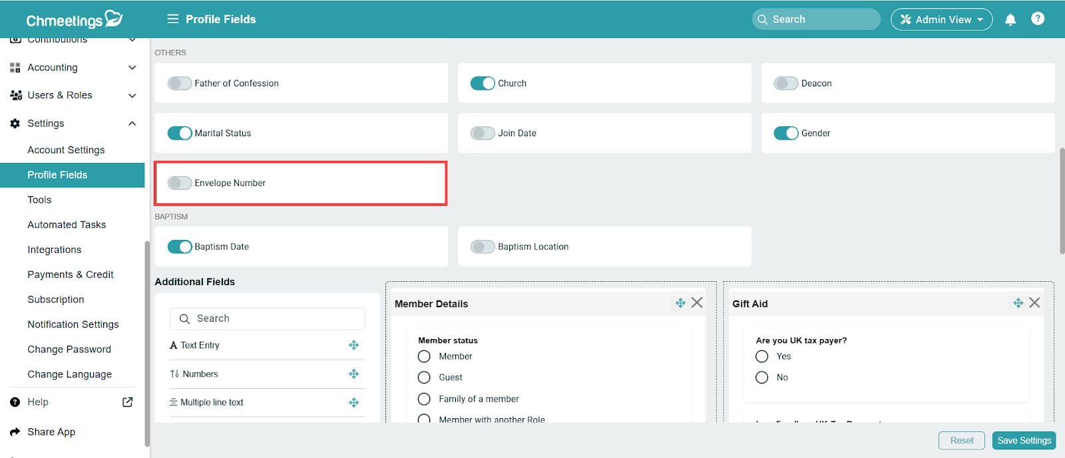Remove the Gift Aid panel with X
Screen dimensions: 1065x458
click(x=1034, y=303)
